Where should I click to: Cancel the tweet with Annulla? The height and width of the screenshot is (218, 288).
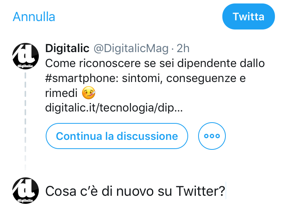click(x=34, y=17)
